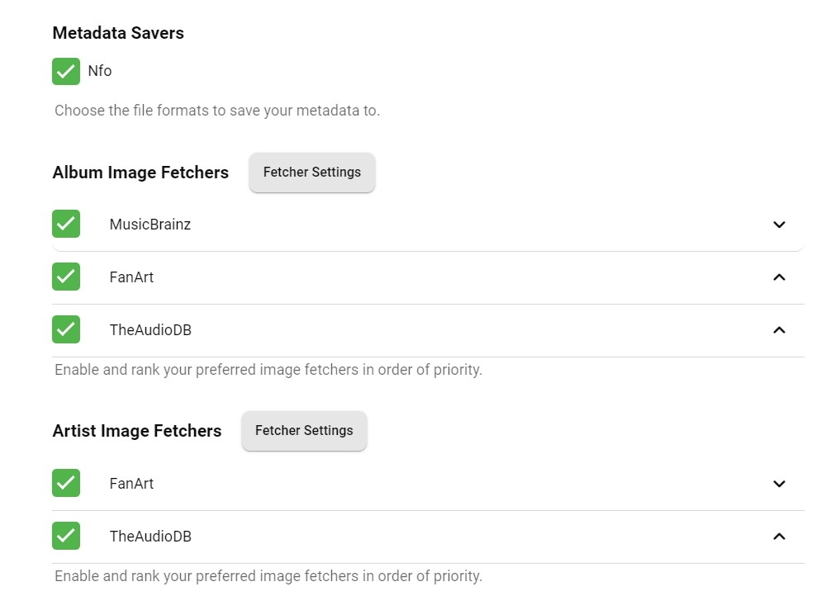Click the checkmark icon beside MusicBrainz
840x596 pixels.
pyautogui.click(x=66, y=224)
